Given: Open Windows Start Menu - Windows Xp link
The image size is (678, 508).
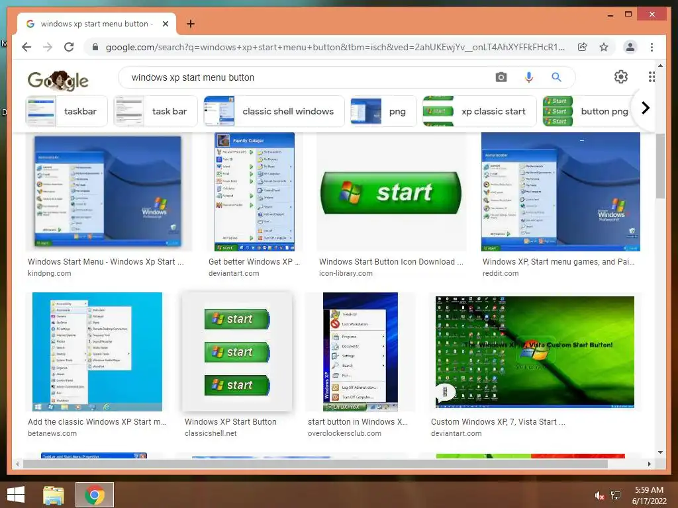Looking at the screenshot, I should click(x=105, y=262).
